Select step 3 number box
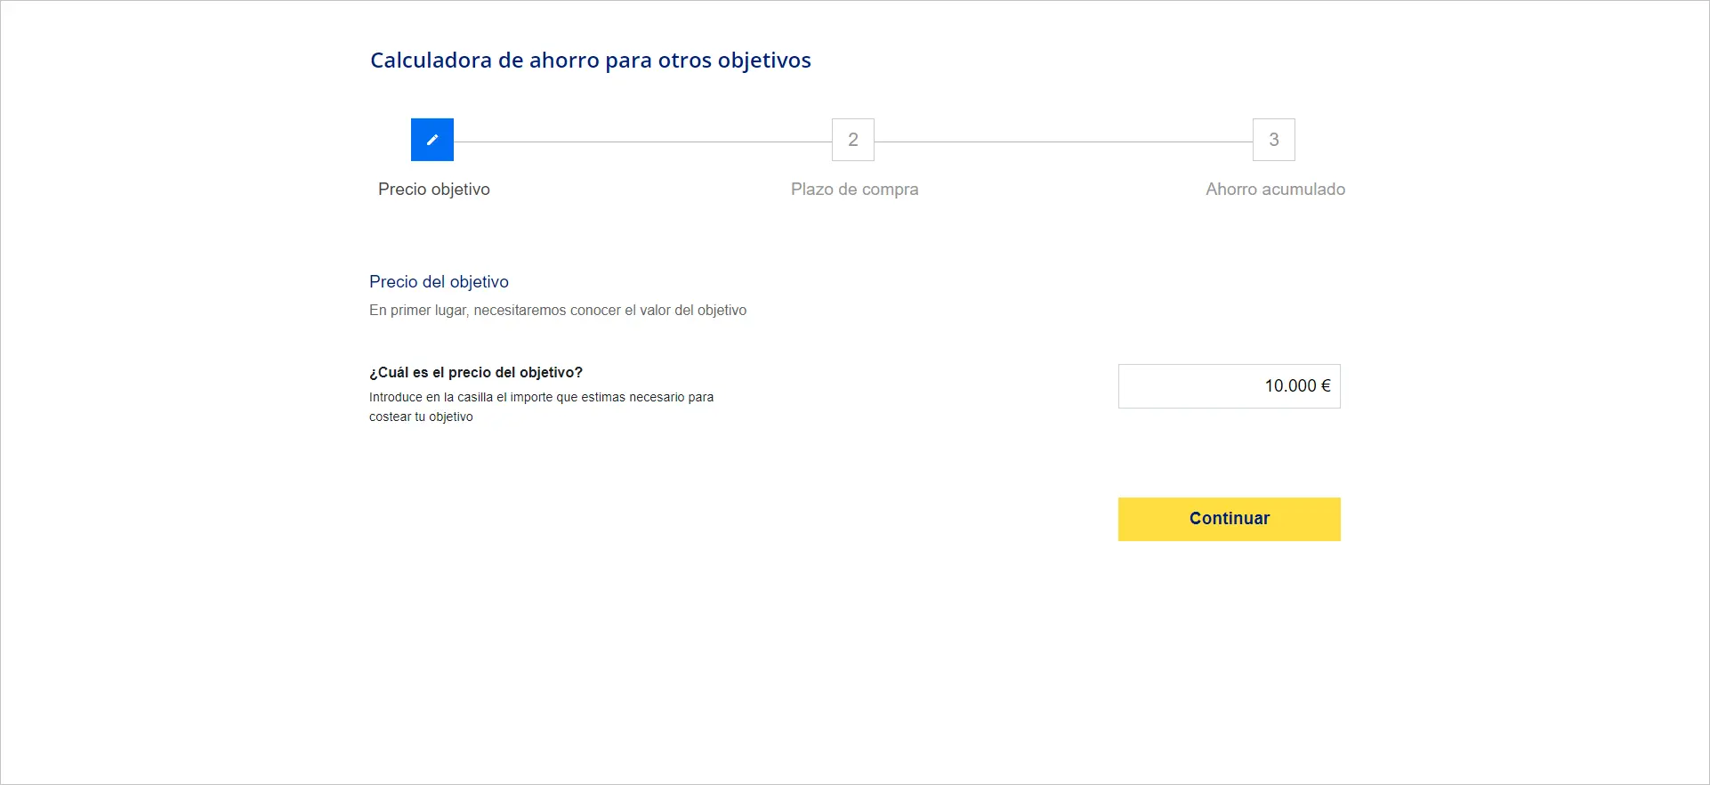 pos(1274,140)
